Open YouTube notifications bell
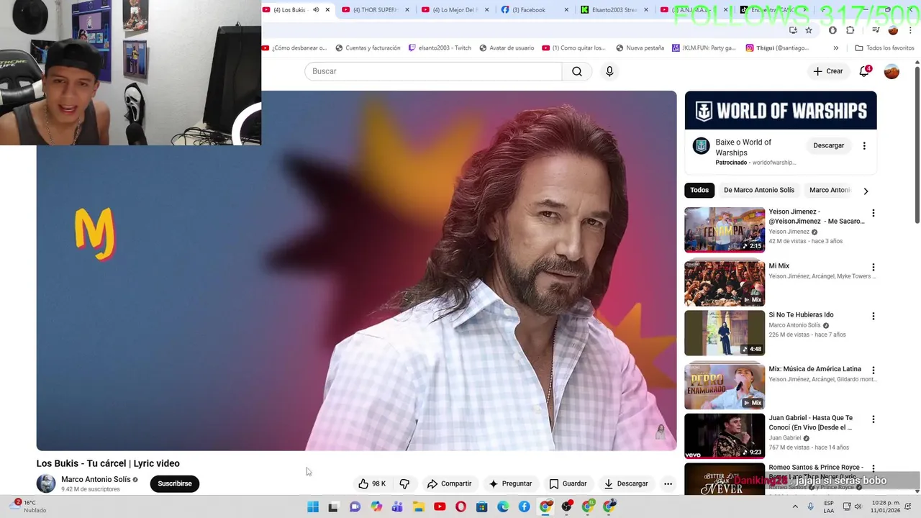 coord(864,71)
